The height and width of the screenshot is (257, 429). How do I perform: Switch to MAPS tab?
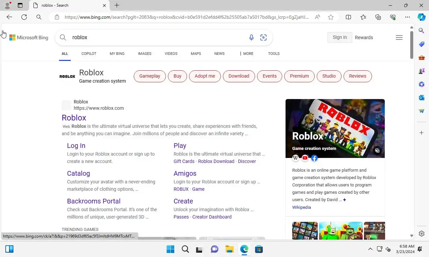coord(196,54)
